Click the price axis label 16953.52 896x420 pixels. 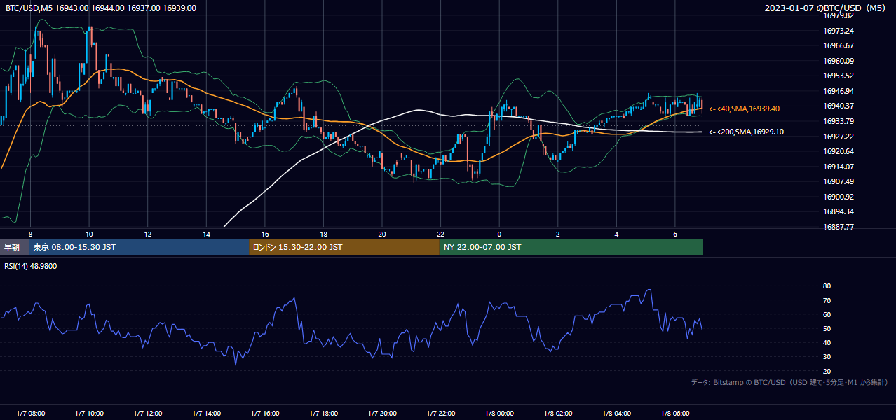(x=839, y=76)
